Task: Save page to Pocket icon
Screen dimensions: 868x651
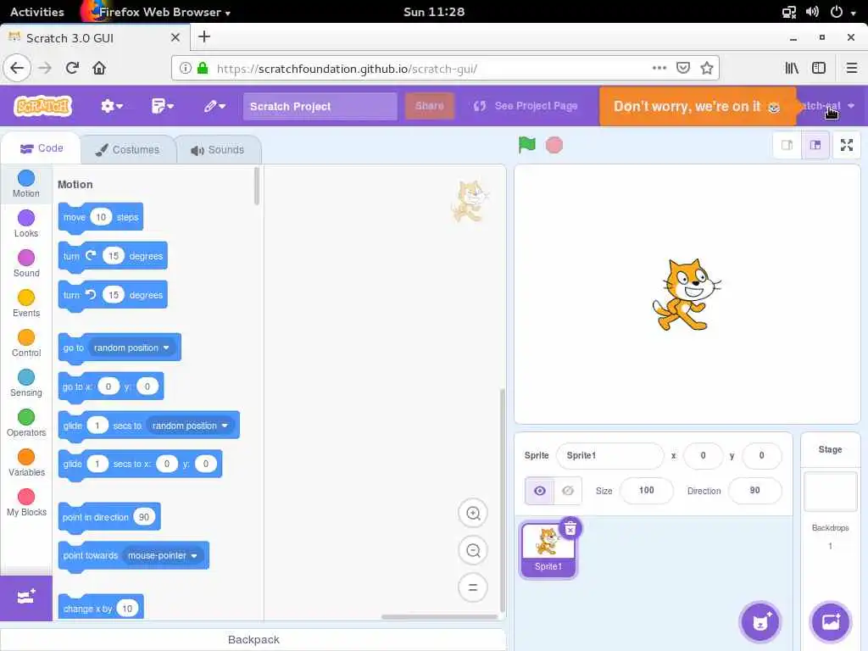Action: 683,68
